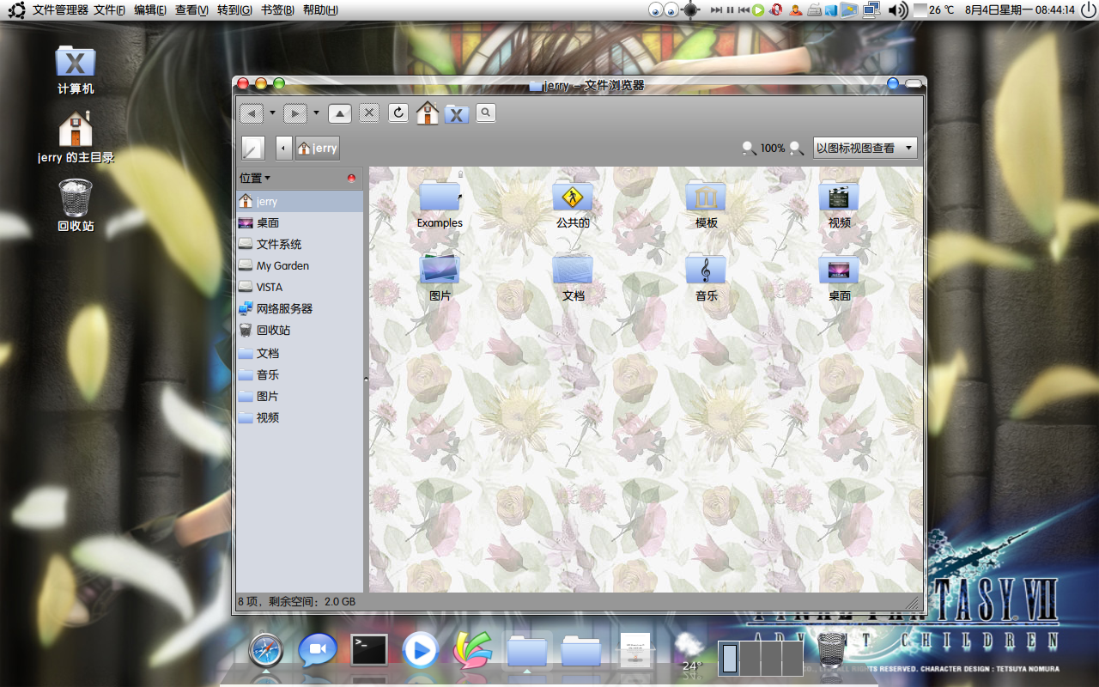Open the 位置 side pane dropdown

coord(255,178)
